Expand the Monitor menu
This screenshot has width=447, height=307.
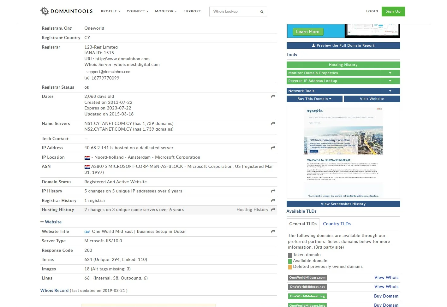(x=166, y=11)
